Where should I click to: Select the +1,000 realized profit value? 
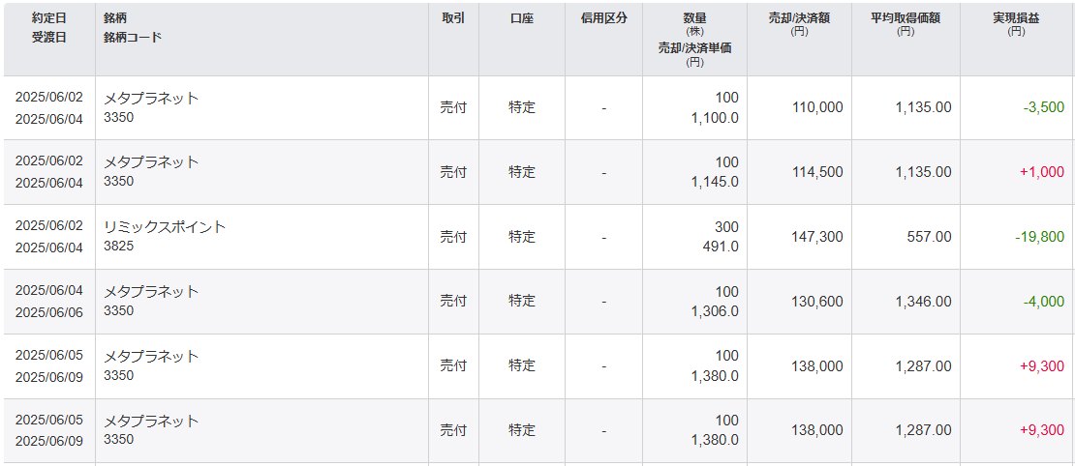tap(1041, 172)
